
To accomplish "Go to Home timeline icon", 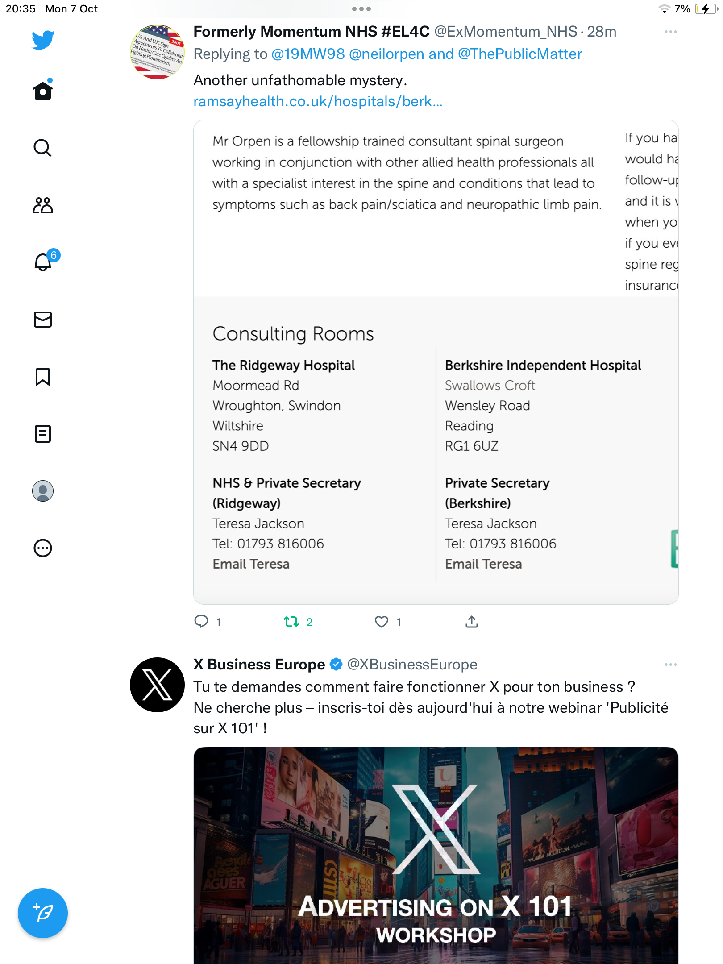I will point(43,90).
